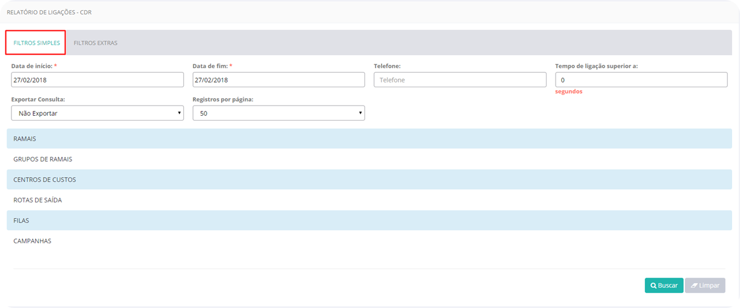The image size is (740, 308).
Task: Select the Filtros Simples tab
Action: click(x=36, y=43)
